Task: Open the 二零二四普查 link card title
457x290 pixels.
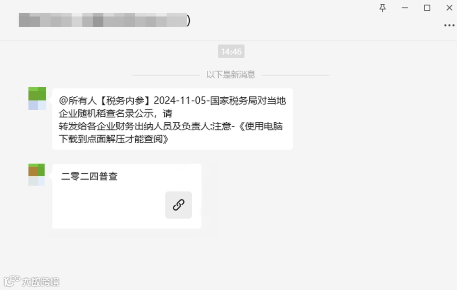Action: tap(89, 176)
